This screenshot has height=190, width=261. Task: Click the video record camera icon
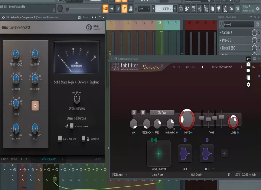249,71
